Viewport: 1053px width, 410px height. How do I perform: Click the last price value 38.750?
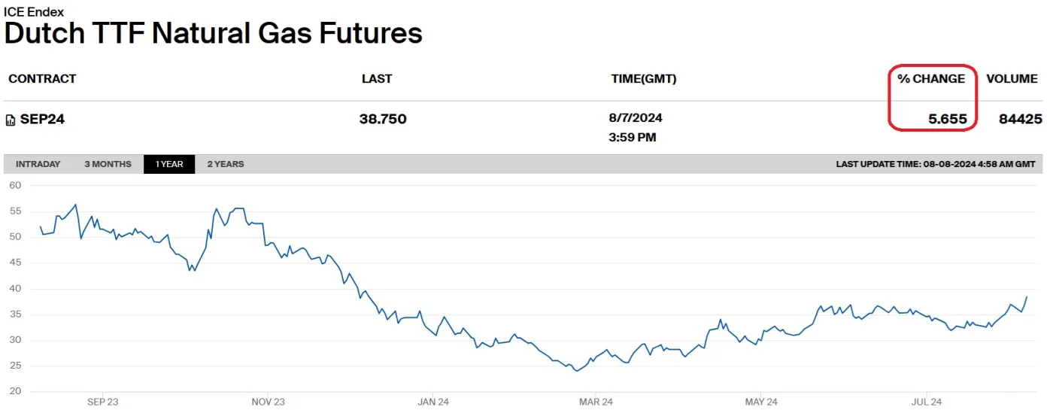pos(383,119)
